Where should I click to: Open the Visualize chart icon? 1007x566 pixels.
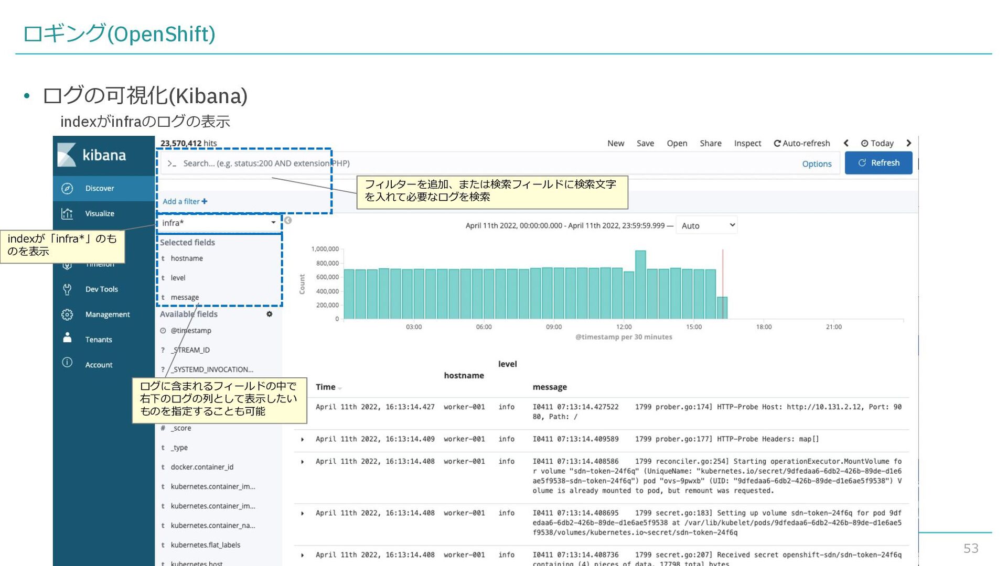(67, 214)
